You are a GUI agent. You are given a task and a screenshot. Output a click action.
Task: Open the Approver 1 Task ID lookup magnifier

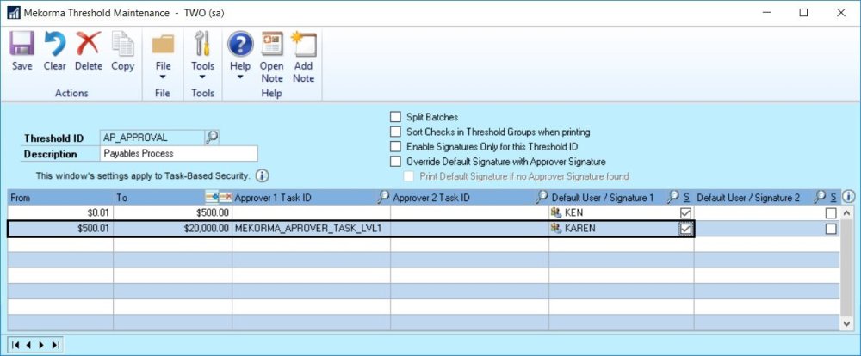coord(383,197)
